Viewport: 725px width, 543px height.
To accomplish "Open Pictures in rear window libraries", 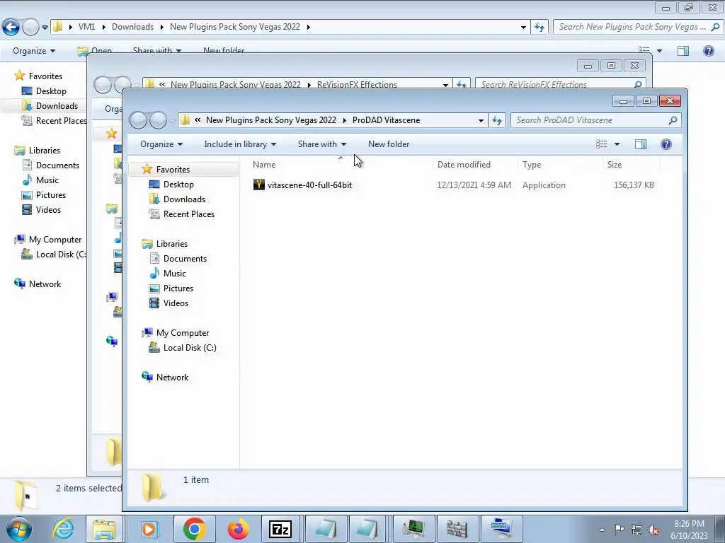I will pos(51,195).
